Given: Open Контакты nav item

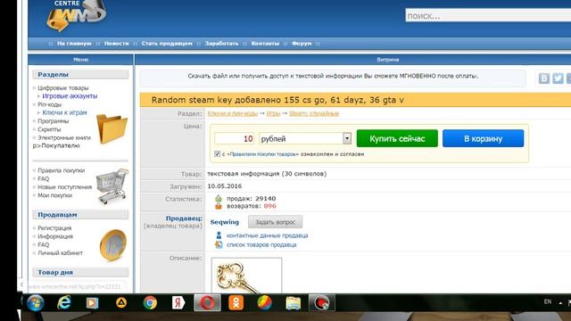Looking at the screenshot, I should coord(265,44).
